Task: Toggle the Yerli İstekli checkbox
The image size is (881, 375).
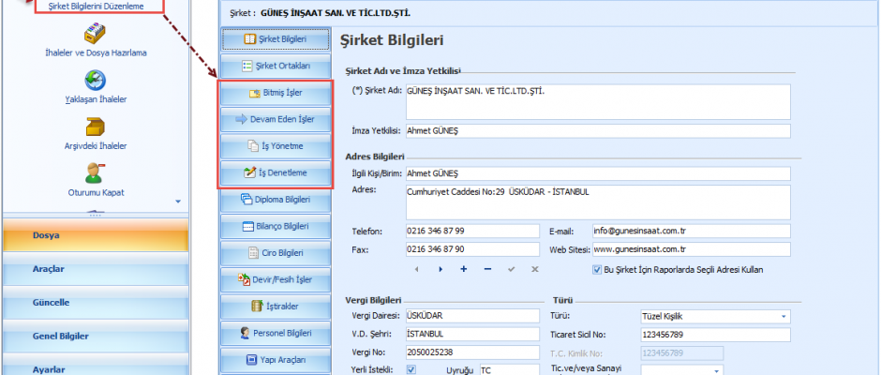Action: pos(411,369)
